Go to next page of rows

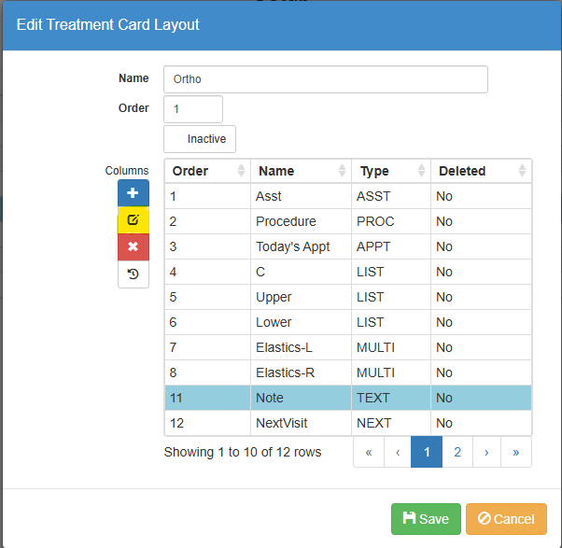pyautogui.click(x=486, y=452)
